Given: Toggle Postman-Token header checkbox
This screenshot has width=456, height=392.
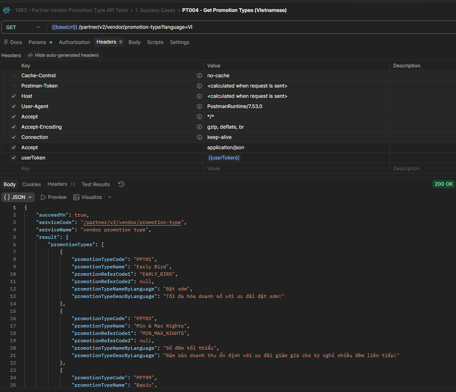Looking at the screenshot, I should click(x=14, y=86).
